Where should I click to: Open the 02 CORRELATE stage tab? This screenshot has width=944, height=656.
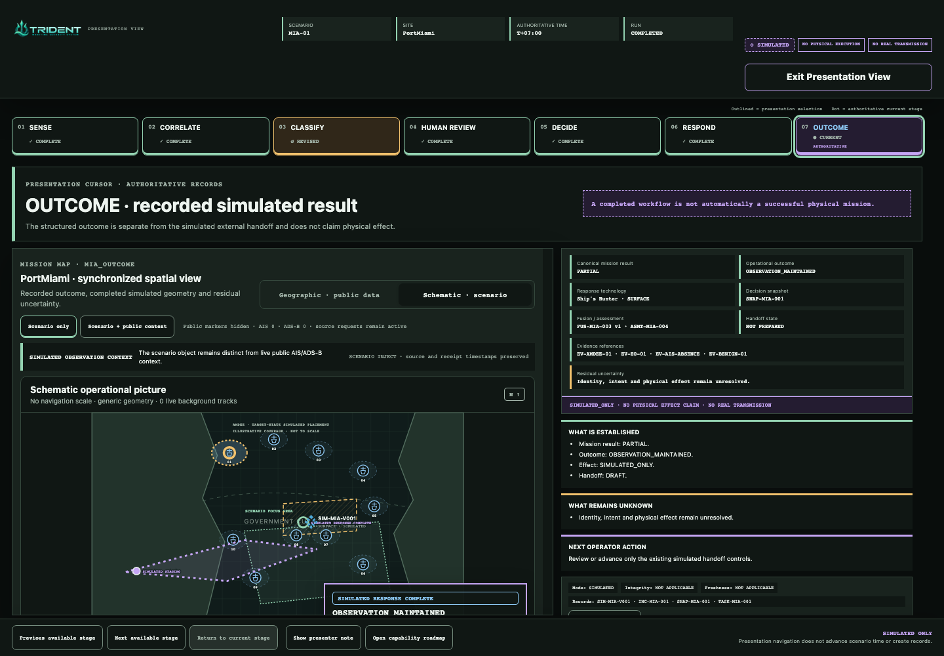click(x=206, y=135)
